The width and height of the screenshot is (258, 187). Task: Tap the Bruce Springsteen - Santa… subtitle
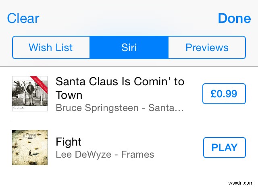click(120, 108)
